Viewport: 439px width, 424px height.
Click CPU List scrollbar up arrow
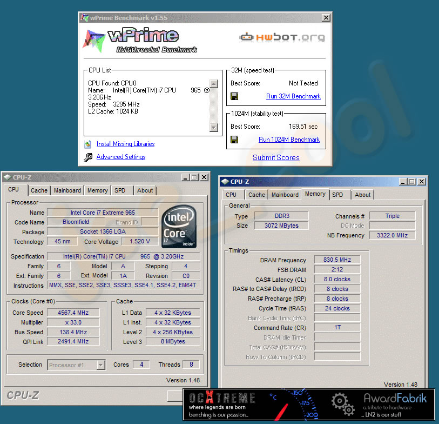click(x=214, y=84)
